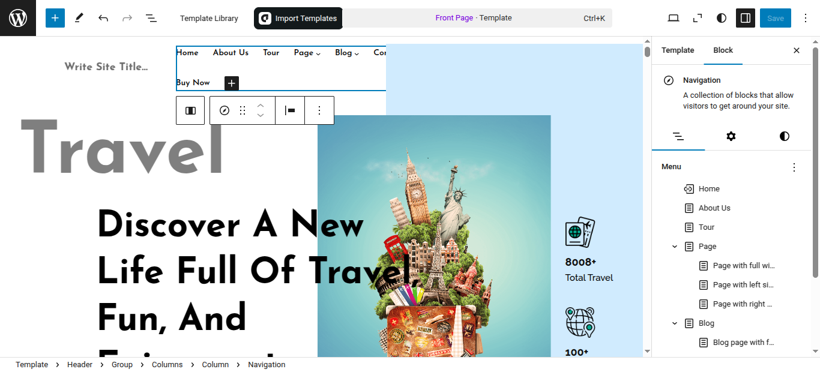Select 'Page with right ...' menu entry
This screenshot has width=820, height=372.
(x=743, y=304)
